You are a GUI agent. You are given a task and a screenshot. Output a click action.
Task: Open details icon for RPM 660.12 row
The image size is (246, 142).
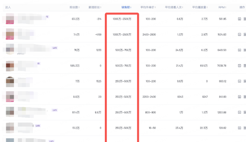click(x=240, y=81)
